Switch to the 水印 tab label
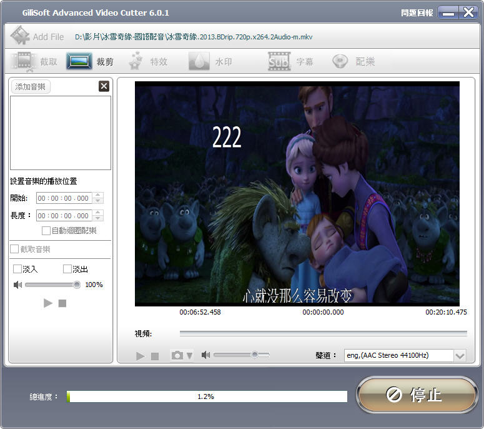 pos(224,62)
